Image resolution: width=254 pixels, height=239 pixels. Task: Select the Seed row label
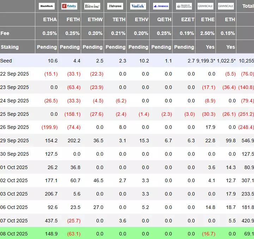(6, 61)
